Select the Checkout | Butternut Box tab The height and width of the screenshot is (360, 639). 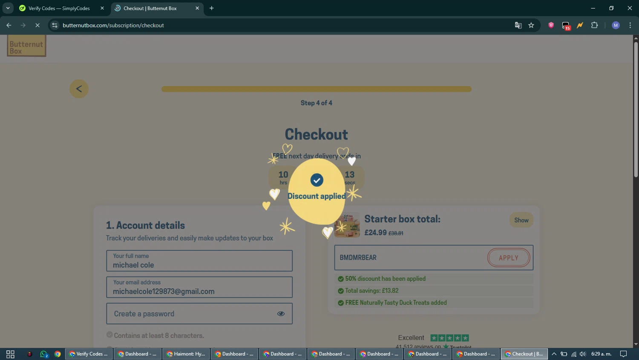coord(150,8)
